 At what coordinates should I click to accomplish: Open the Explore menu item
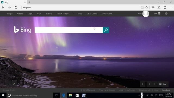point(49,14)
